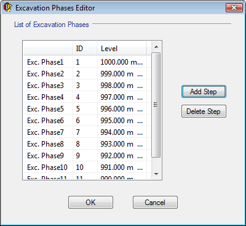Screen dimensions: 246x226
Task: Confirm with the OK button
Action: [90, 203]
